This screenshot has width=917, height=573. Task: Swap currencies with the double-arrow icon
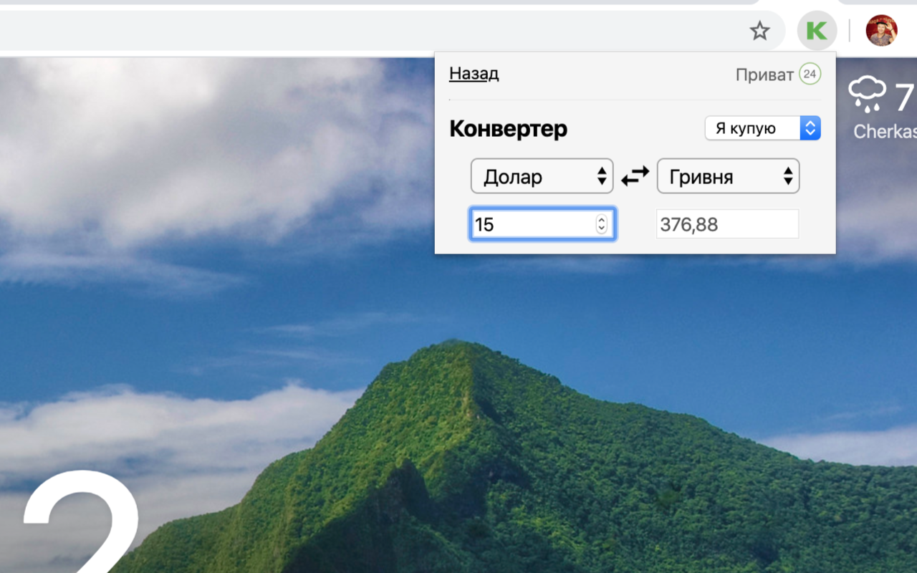[x=635, y=175]
